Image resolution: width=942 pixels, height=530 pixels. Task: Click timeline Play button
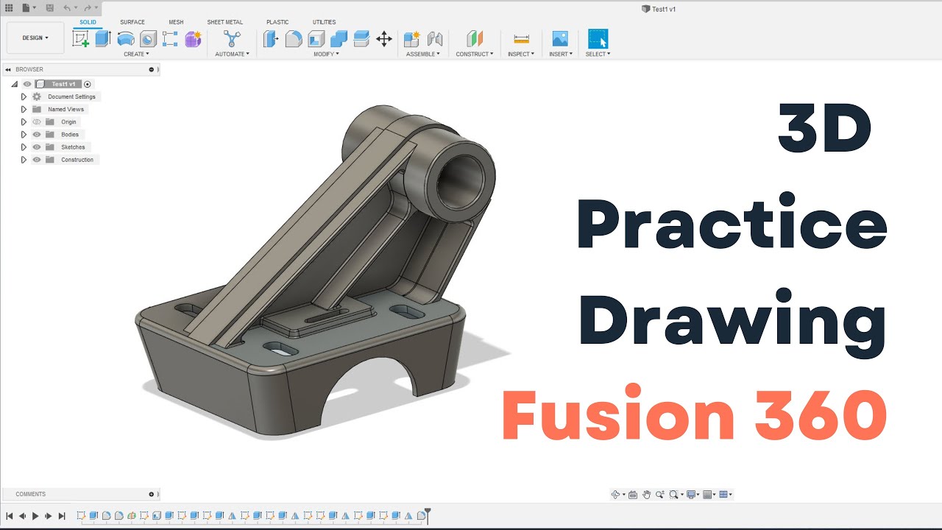[35, 516]
